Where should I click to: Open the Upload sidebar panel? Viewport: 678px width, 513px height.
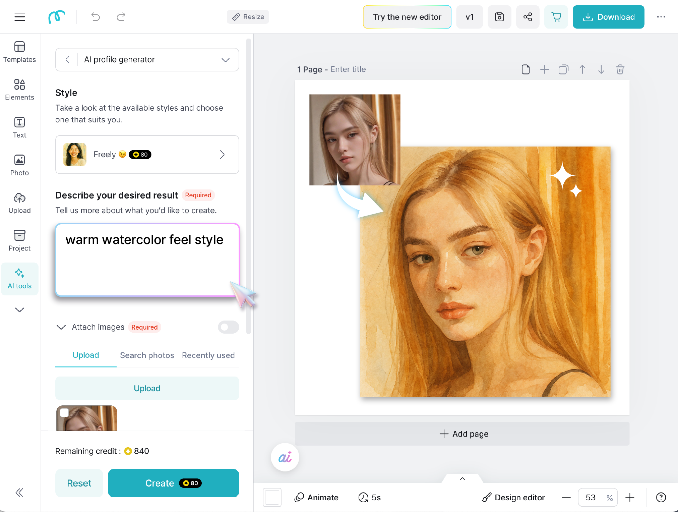click(19, 203)
